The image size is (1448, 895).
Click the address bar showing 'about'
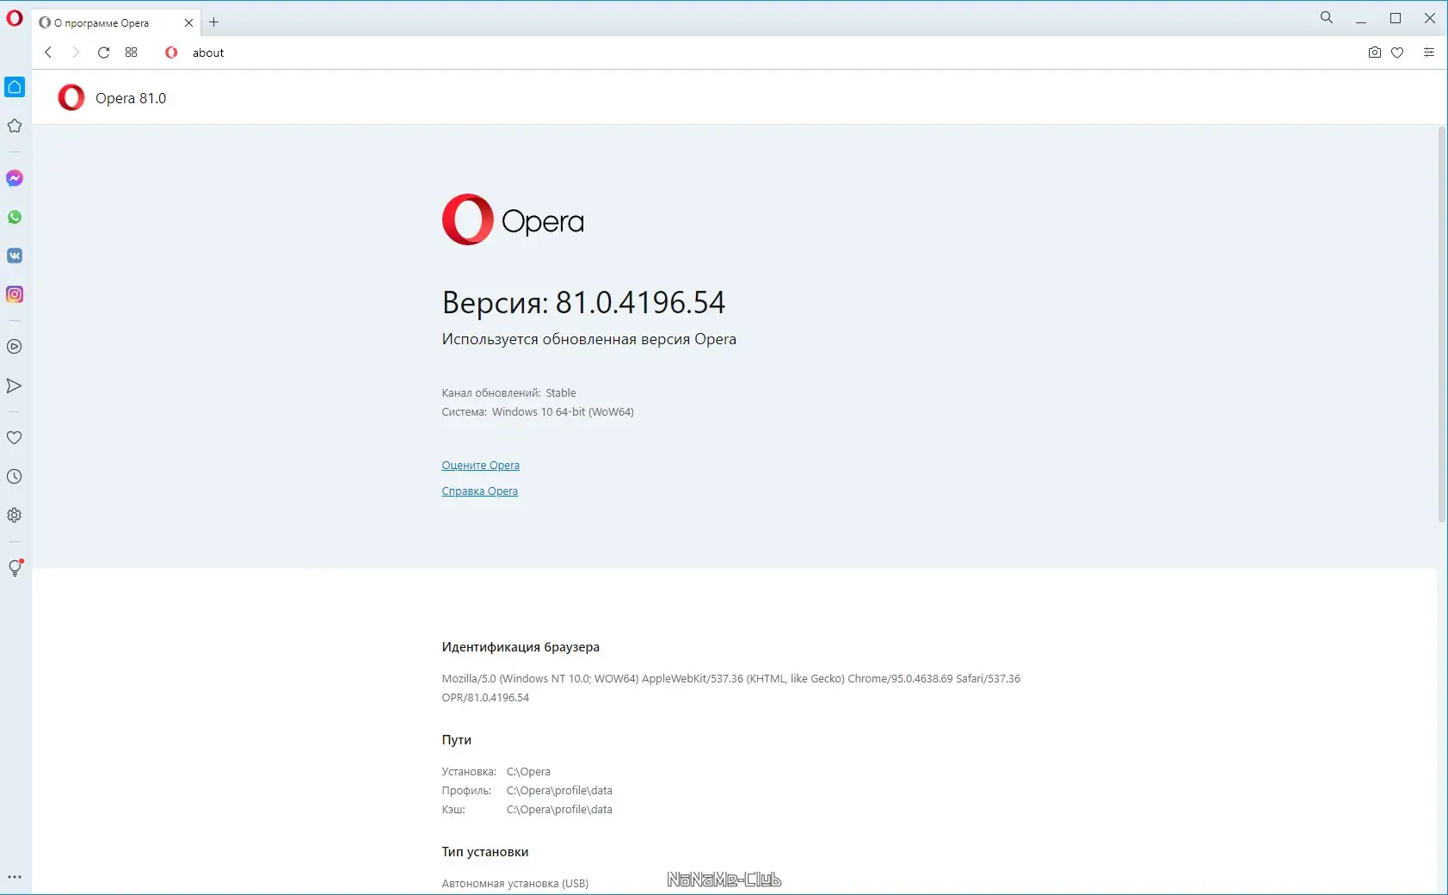click(757, 52)
